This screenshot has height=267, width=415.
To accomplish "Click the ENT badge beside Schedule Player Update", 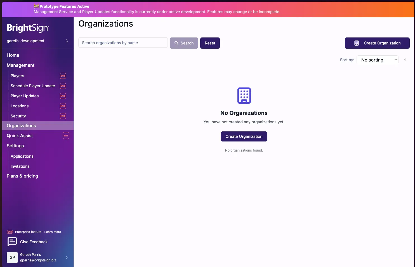I will coord(63,86).
